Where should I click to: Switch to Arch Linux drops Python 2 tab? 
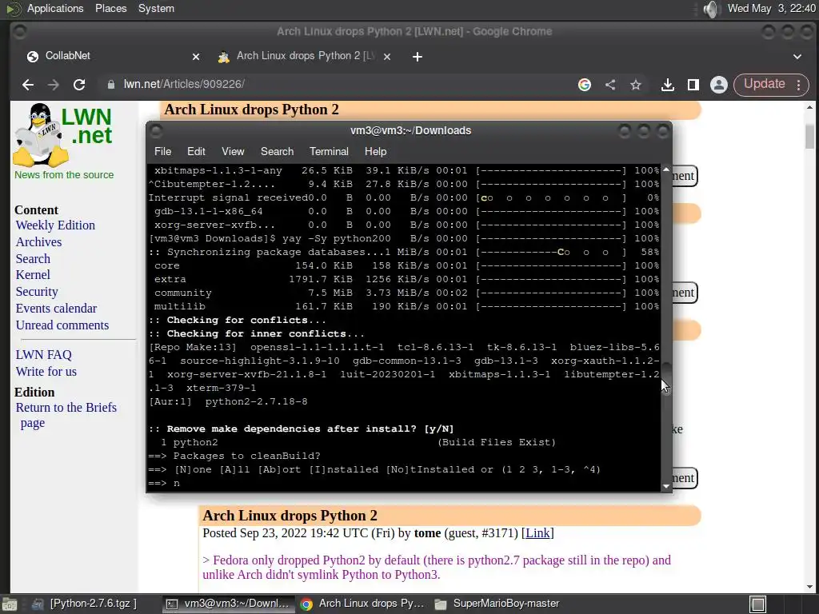click(305, 56)
